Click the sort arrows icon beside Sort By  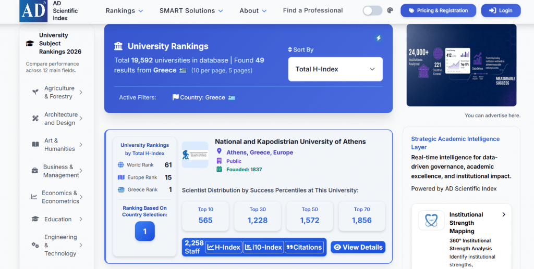(x=290, y=49)
